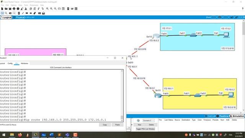Click the CLI scroll-up arrow
Viewport: 245px width, 138px height.
click(x=122, y=71)
